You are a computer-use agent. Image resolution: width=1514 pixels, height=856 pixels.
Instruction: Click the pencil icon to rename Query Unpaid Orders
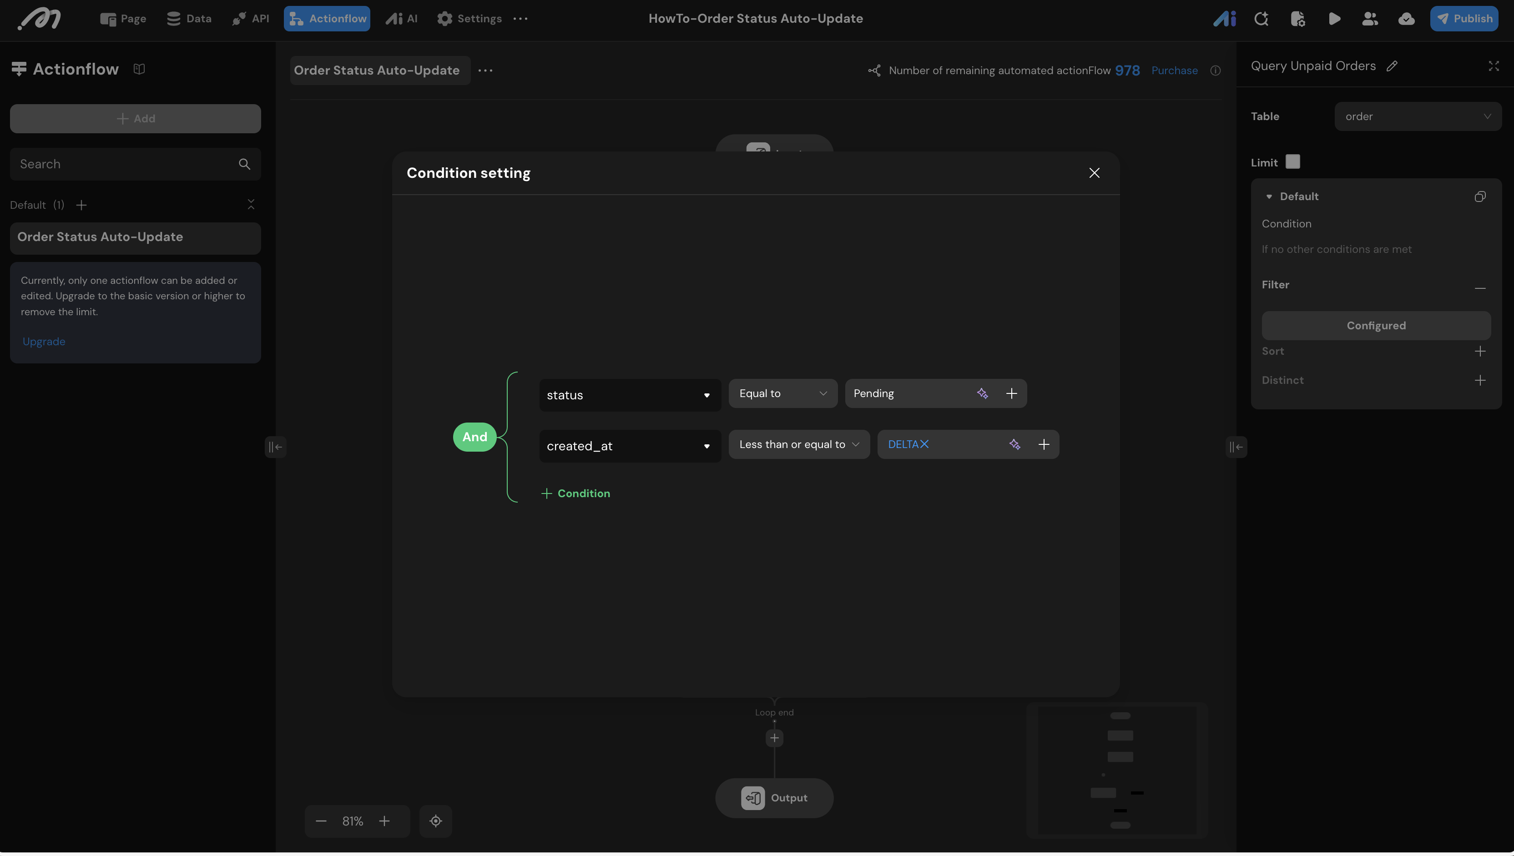tap(1392, 66)
